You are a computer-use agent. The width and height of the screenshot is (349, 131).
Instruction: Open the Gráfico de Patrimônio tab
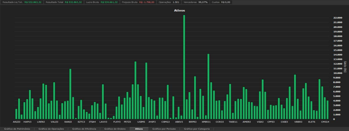tap(17, 129)
